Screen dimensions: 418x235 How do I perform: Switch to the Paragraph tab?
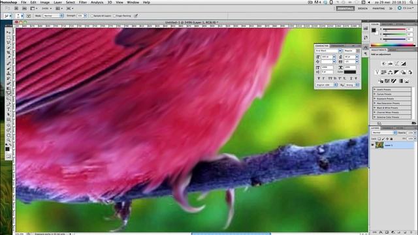pyautogui.click(x=337, y=46)
